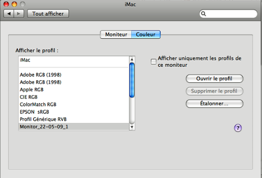Click Ouvrir le profil button

214,79
